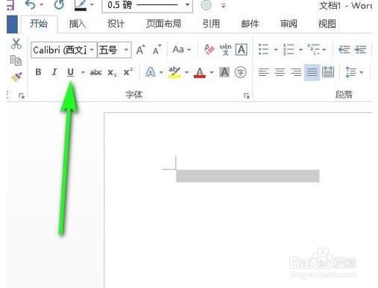This screenshot has height=288, width=378.
Task: Toggle character shading A icon
Action: pos(224,72)
